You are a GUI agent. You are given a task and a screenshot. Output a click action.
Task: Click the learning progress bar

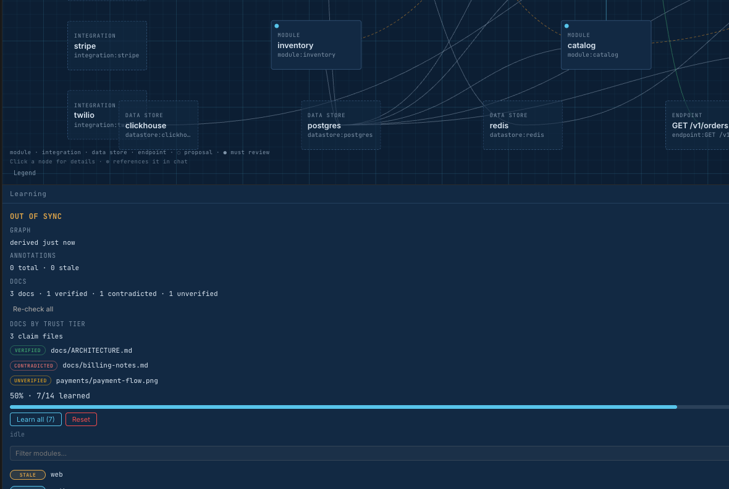(369, 407)
